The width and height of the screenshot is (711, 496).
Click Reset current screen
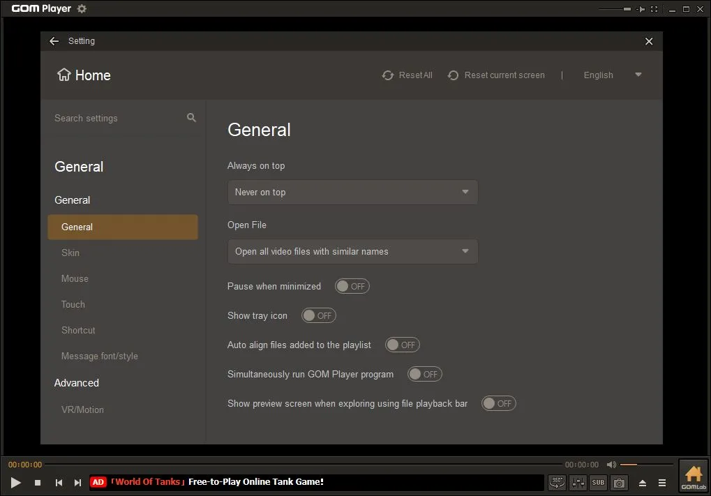click(x=496, y=75)
